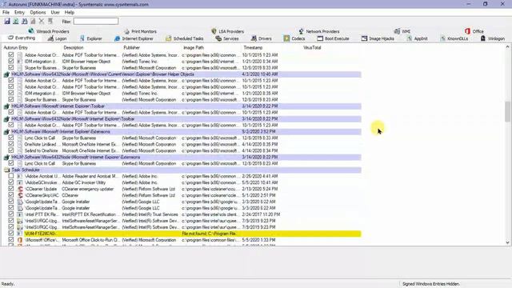Select the Wow6432Node Browser Helper Objects key row

click(x=182, y=74)
